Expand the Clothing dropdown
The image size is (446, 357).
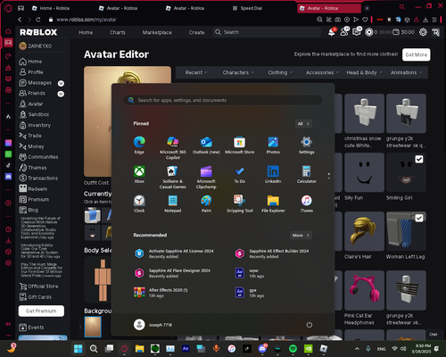[x=280, y=72]
